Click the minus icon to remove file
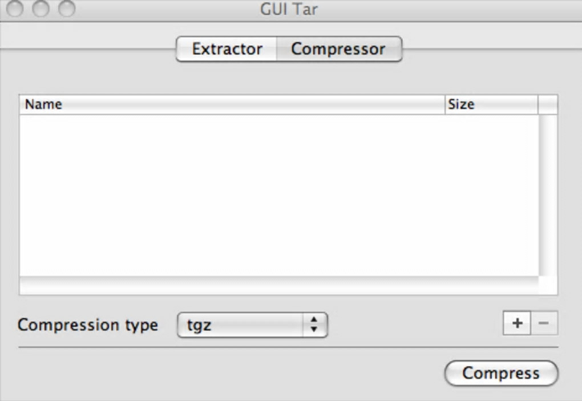This screenshot has height=401, width=582. pyautogui.click(x=544, y=324)
